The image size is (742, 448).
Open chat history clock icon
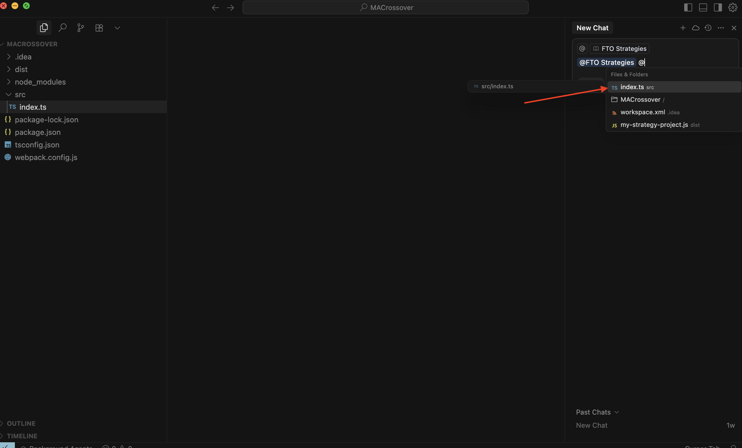pos(708,28)
